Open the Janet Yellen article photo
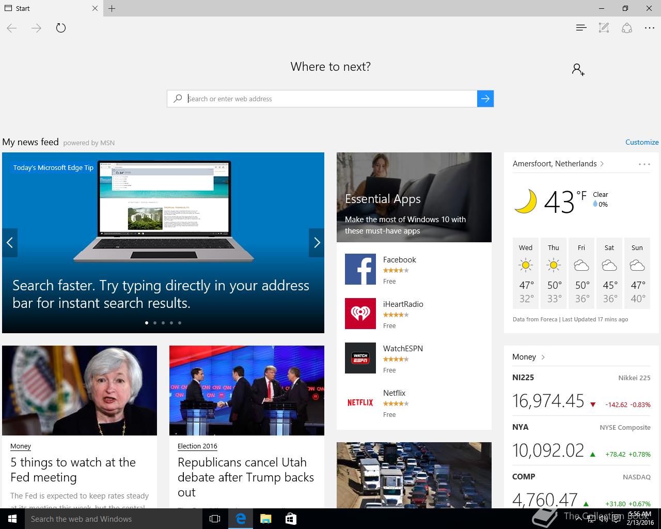This screenshot has width=661, height=529. [x=80, y=391]
